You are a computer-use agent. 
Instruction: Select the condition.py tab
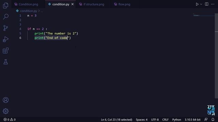click(x=61, y=4)
